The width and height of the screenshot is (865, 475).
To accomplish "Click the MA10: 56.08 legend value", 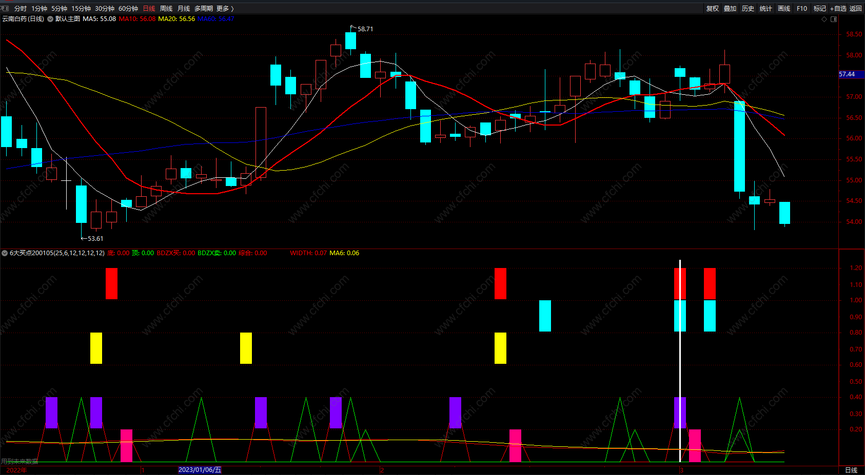I will click(137, 19).
